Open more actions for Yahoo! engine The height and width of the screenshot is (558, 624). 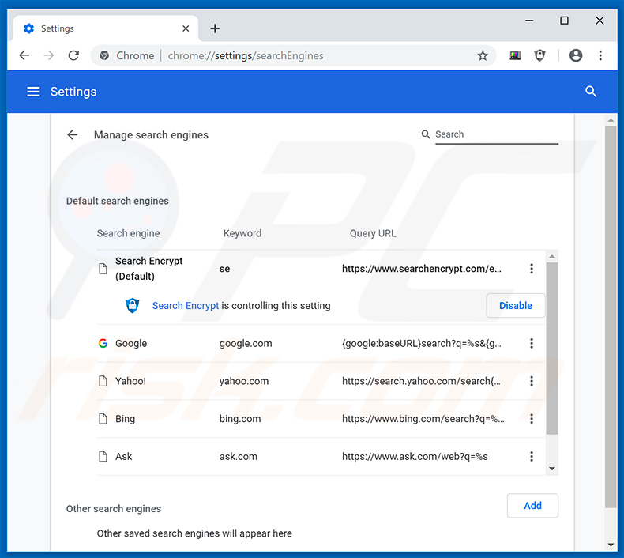pos(532,381)
